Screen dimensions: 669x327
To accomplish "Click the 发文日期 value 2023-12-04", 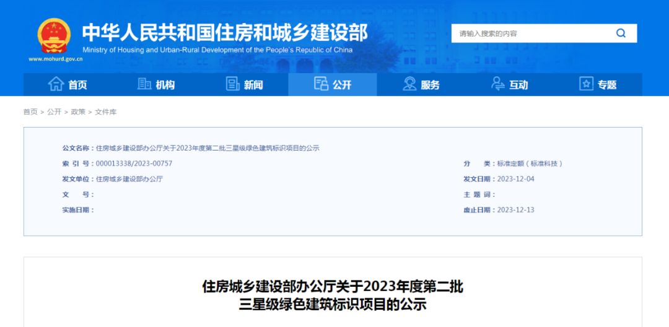I will [516, 178].
